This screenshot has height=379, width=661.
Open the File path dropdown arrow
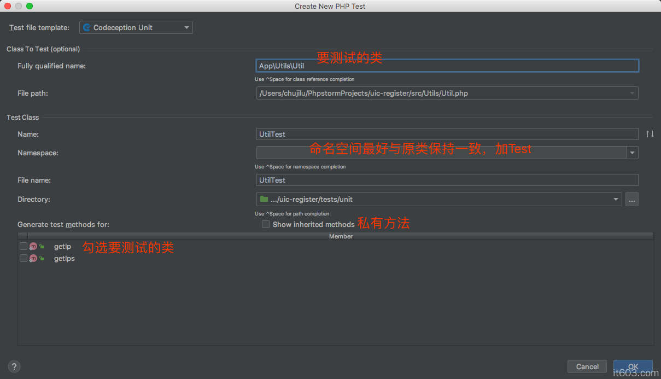click(x=632, y=94)
